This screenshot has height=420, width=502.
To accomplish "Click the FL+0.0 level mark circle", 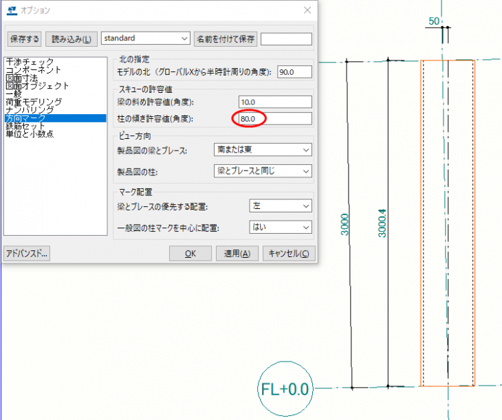I will [285, 388].
